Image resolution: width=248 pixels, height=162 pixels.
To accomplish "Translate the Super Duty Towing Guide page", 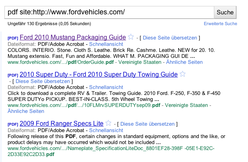I will [x=43, y=81].
